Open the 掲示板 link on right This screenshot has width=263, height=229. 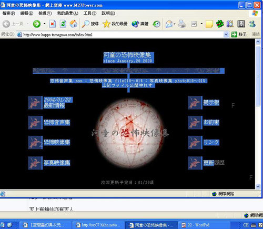click(211, 103)
